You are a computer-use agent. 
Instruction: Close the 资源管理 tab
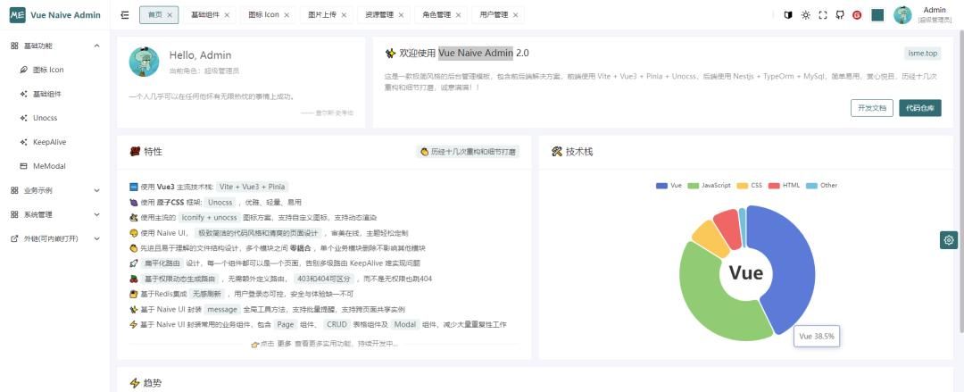click(401, 15)
